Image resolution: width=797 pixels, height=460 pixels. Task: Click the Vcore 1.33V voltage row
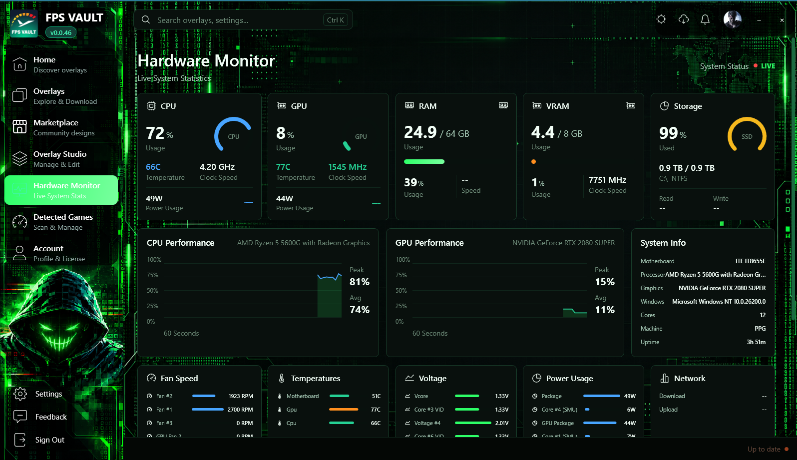(456, 396)
